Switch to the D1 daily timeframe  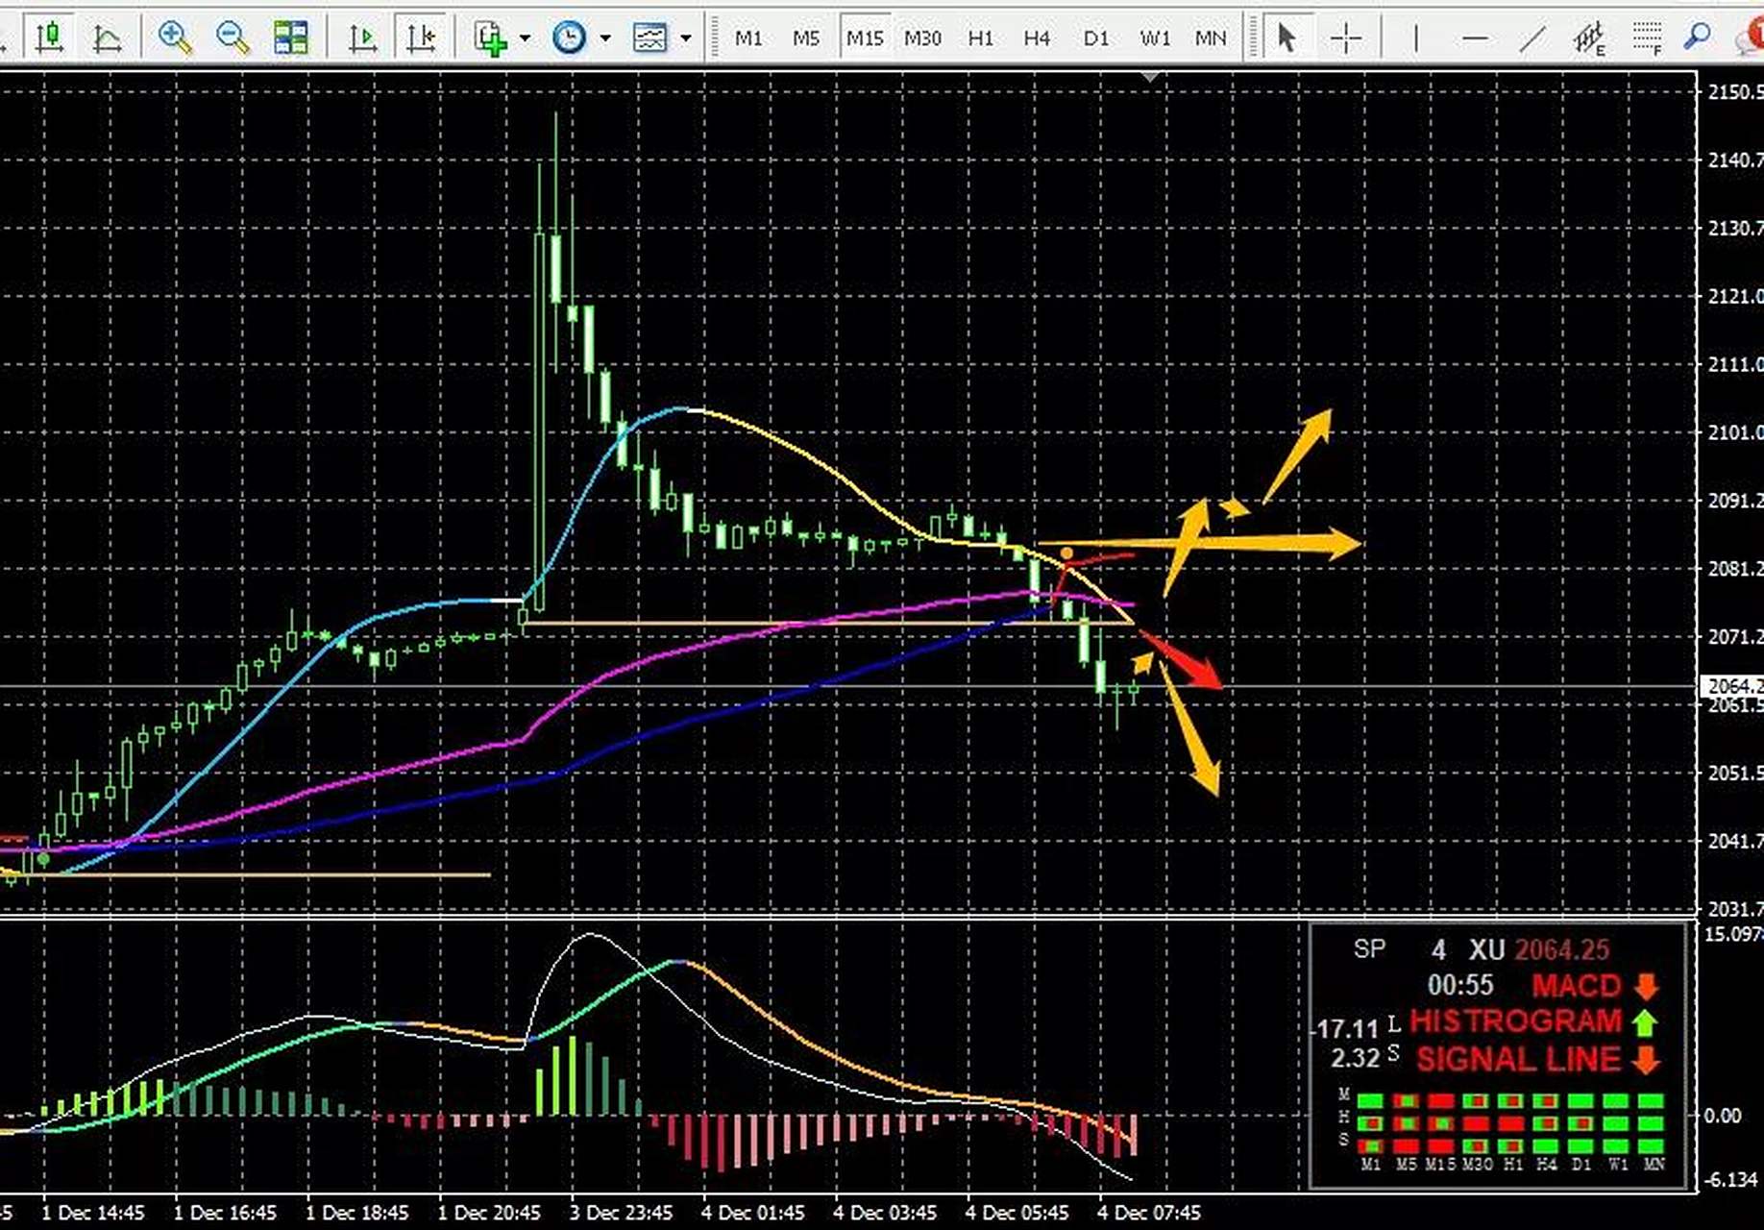click(1095, 38)
